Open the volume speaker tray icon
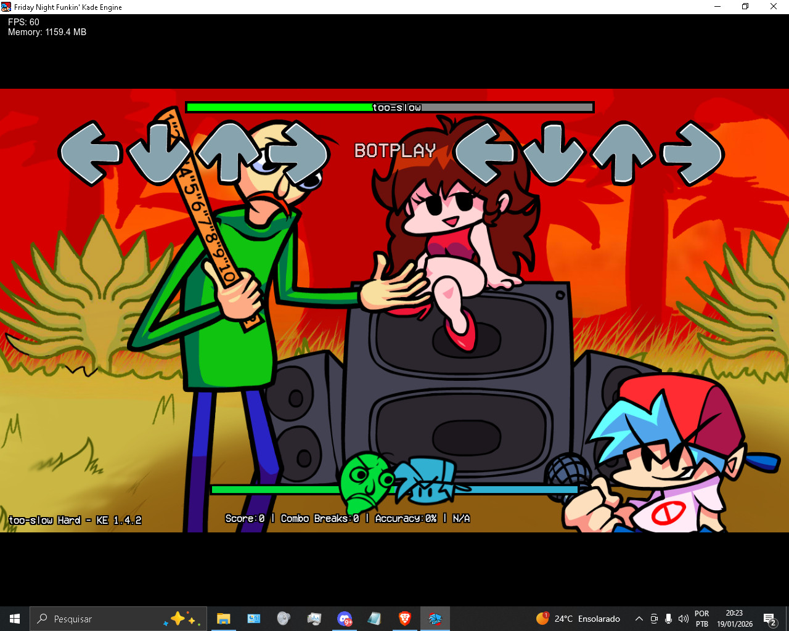 683,619
